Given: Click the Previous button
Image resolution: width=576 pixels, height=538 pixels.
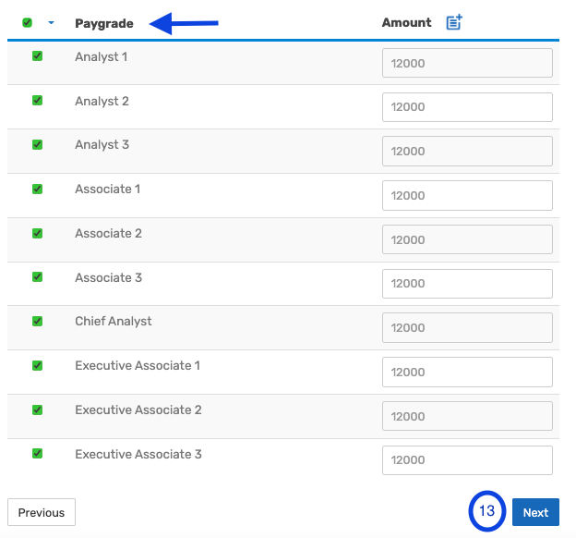Looking at the screenshot, I should (42, 512).
